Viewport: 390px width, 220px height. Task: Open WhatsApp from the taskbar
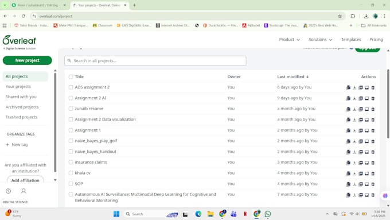tap(268, 214)
